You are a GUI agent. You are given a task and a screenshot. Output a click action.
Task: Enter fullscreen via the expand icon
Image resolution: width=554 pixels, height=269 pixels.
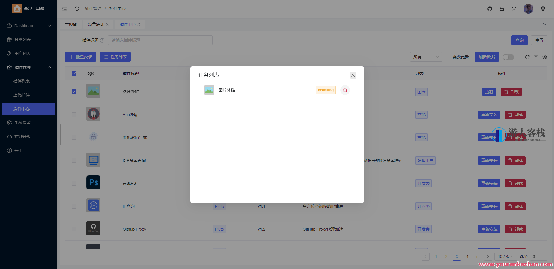(514, 9)
